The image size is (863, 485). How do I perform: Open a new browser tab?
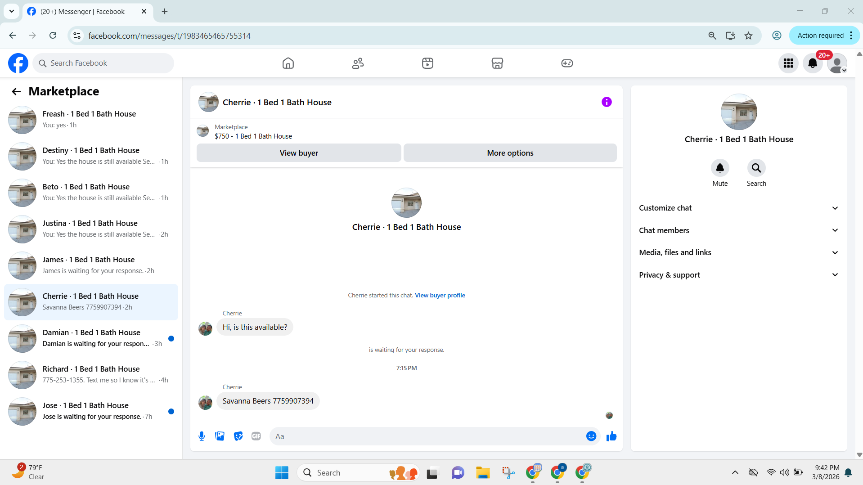[165, 12]
